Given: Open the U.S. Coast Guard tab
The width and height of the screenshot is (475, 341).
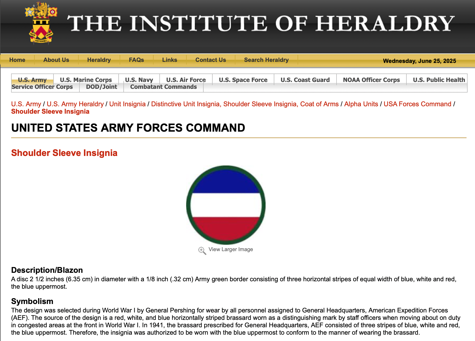Looking at the screenshot, I should [x=305, y=80].
